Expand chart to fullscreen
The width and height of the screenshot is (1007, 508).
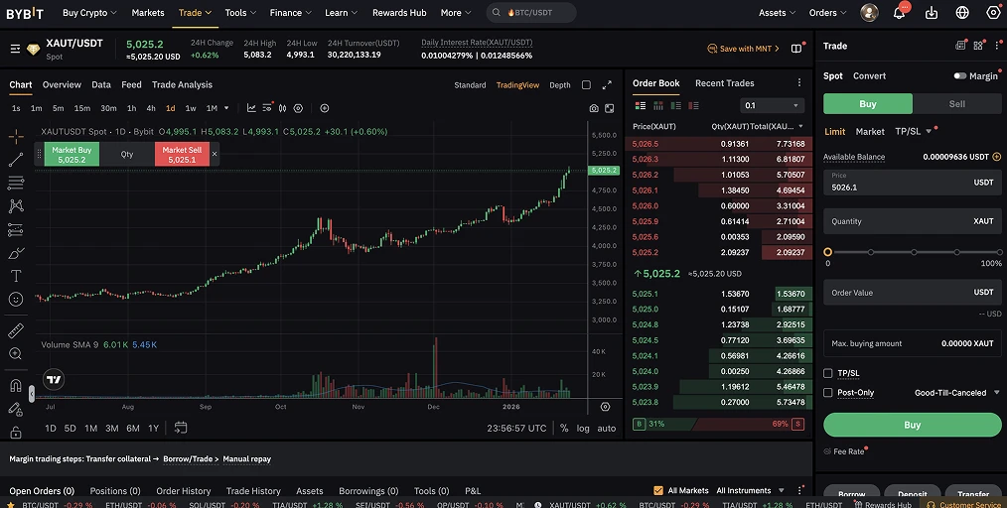pyautogui.click(x=607, y=84)
